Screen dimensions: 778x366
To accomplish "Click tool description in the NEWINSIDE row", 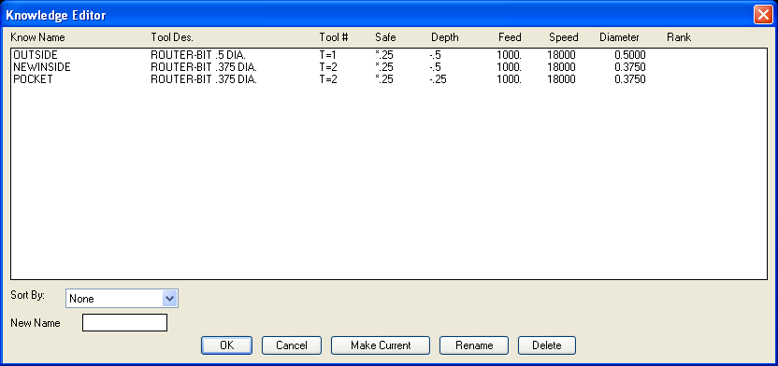I will pyautogui.click(x=204, y=67).
